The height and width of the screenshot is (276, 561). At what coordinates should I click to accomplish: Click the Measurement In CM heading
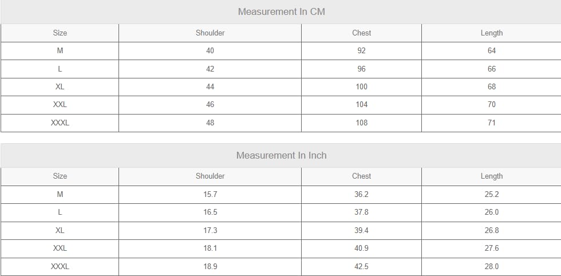(281, 11)
